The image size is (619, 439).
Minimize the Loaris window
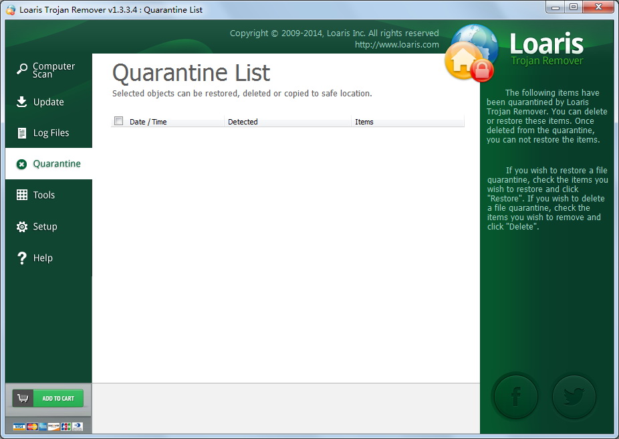[x=555, y=7]
